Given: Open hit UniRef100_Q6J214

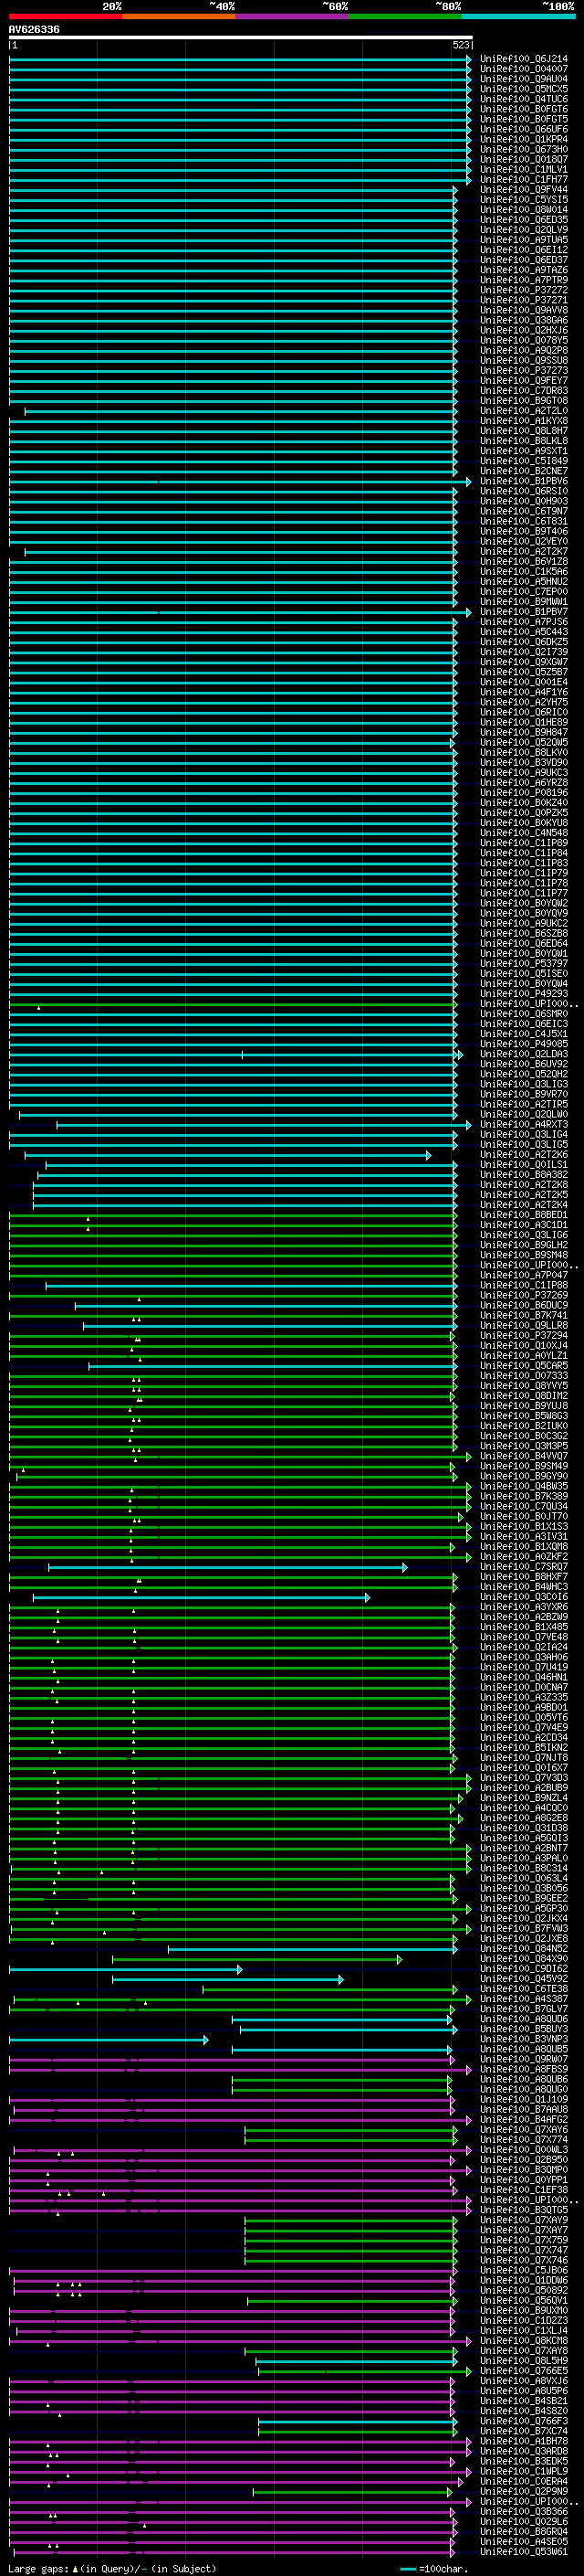Looking at the screenshot, I should tap(524, 59).
